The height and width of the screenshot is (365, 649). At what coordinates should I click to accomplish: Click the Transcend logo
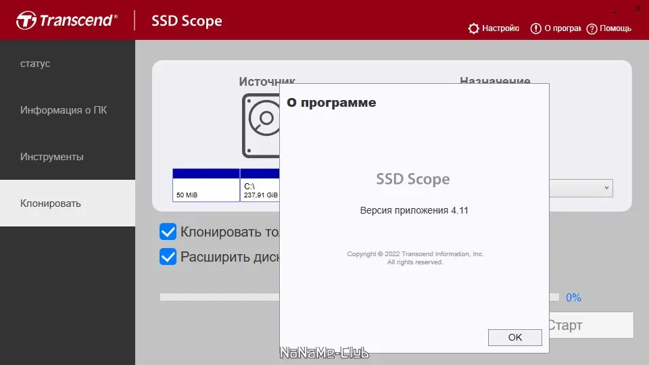(x=67, y=20)
